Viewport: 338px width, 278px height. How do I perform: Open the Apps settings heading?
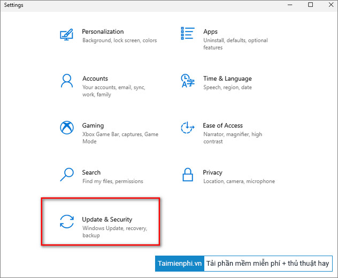click(210, 31)
